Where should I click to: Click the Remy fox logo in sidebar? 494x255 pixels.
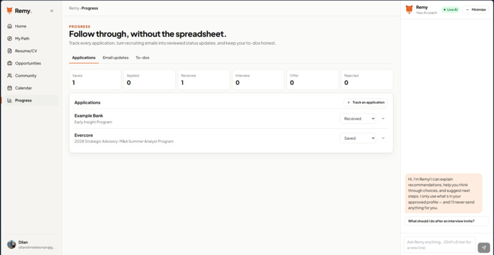(x=9, y=10)
